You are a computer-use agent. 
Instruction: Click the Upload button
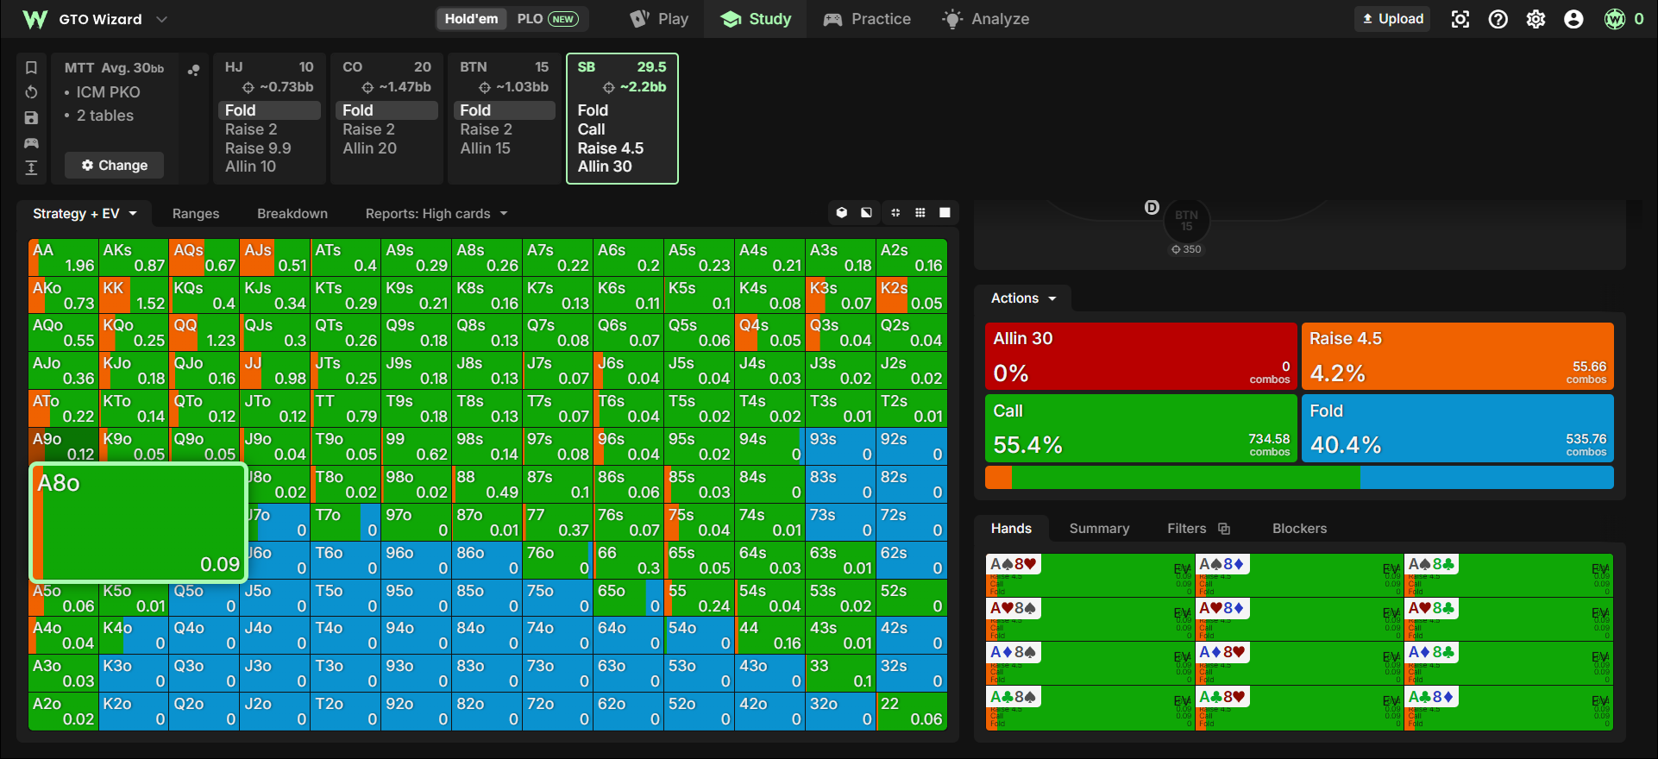[1392, 19]
